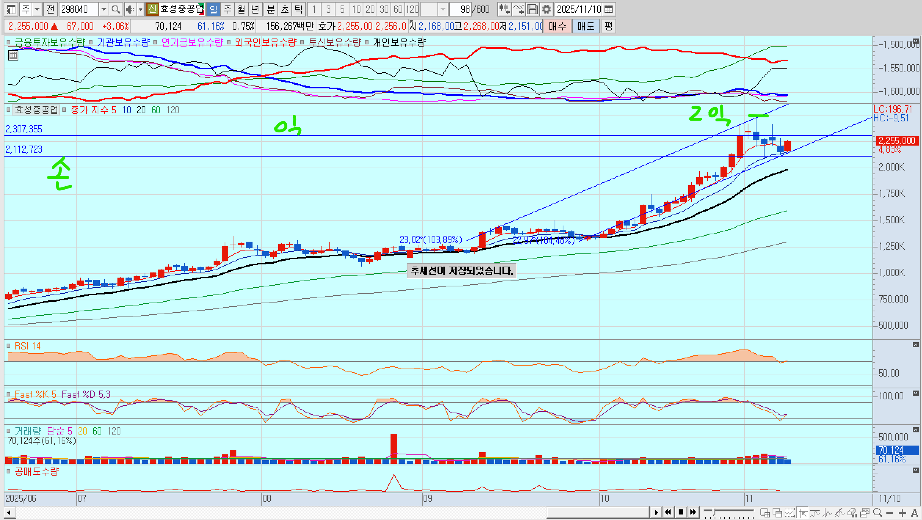Click the save chart floppy disk icon

pos(533,9)
